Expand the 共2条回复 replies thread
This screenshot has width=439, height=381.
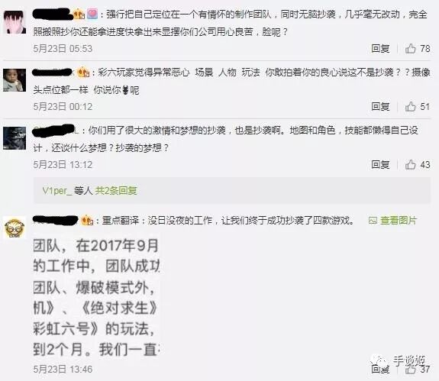(x=116, y=191)
